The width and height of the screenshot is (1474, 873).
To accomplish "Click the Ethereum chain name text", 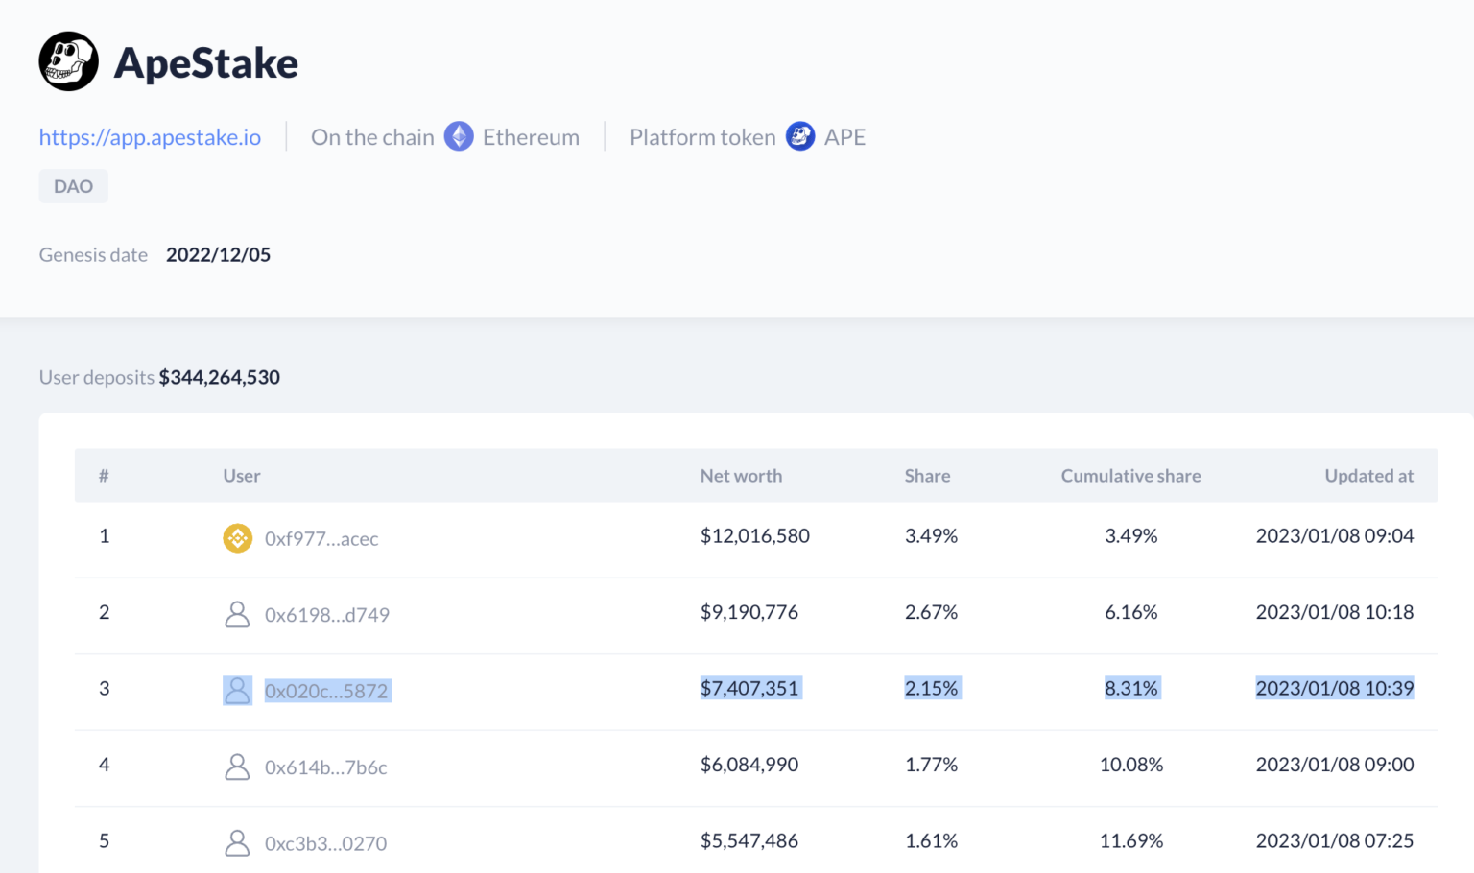I will pos(531,137).
